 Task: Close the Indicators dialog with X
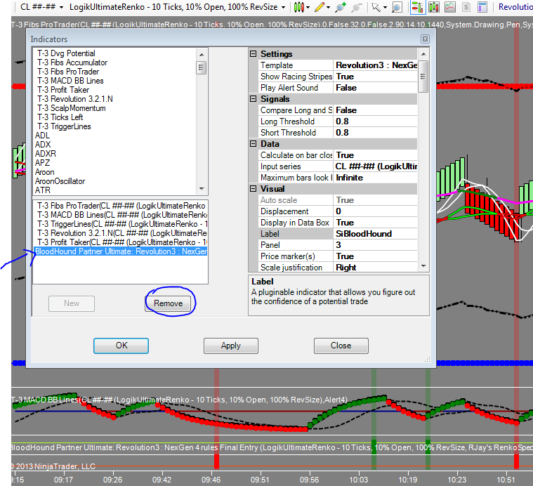[425, 39]
